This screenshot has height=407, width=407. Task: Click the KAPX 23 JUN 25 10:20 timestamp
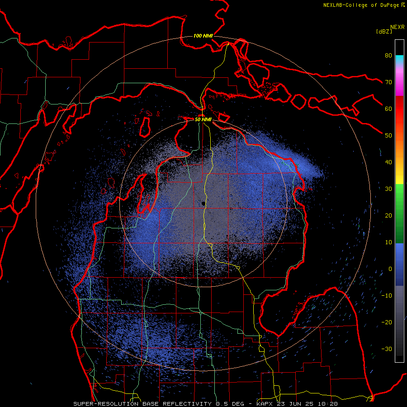pyautogui.click(x=297, y=404)
